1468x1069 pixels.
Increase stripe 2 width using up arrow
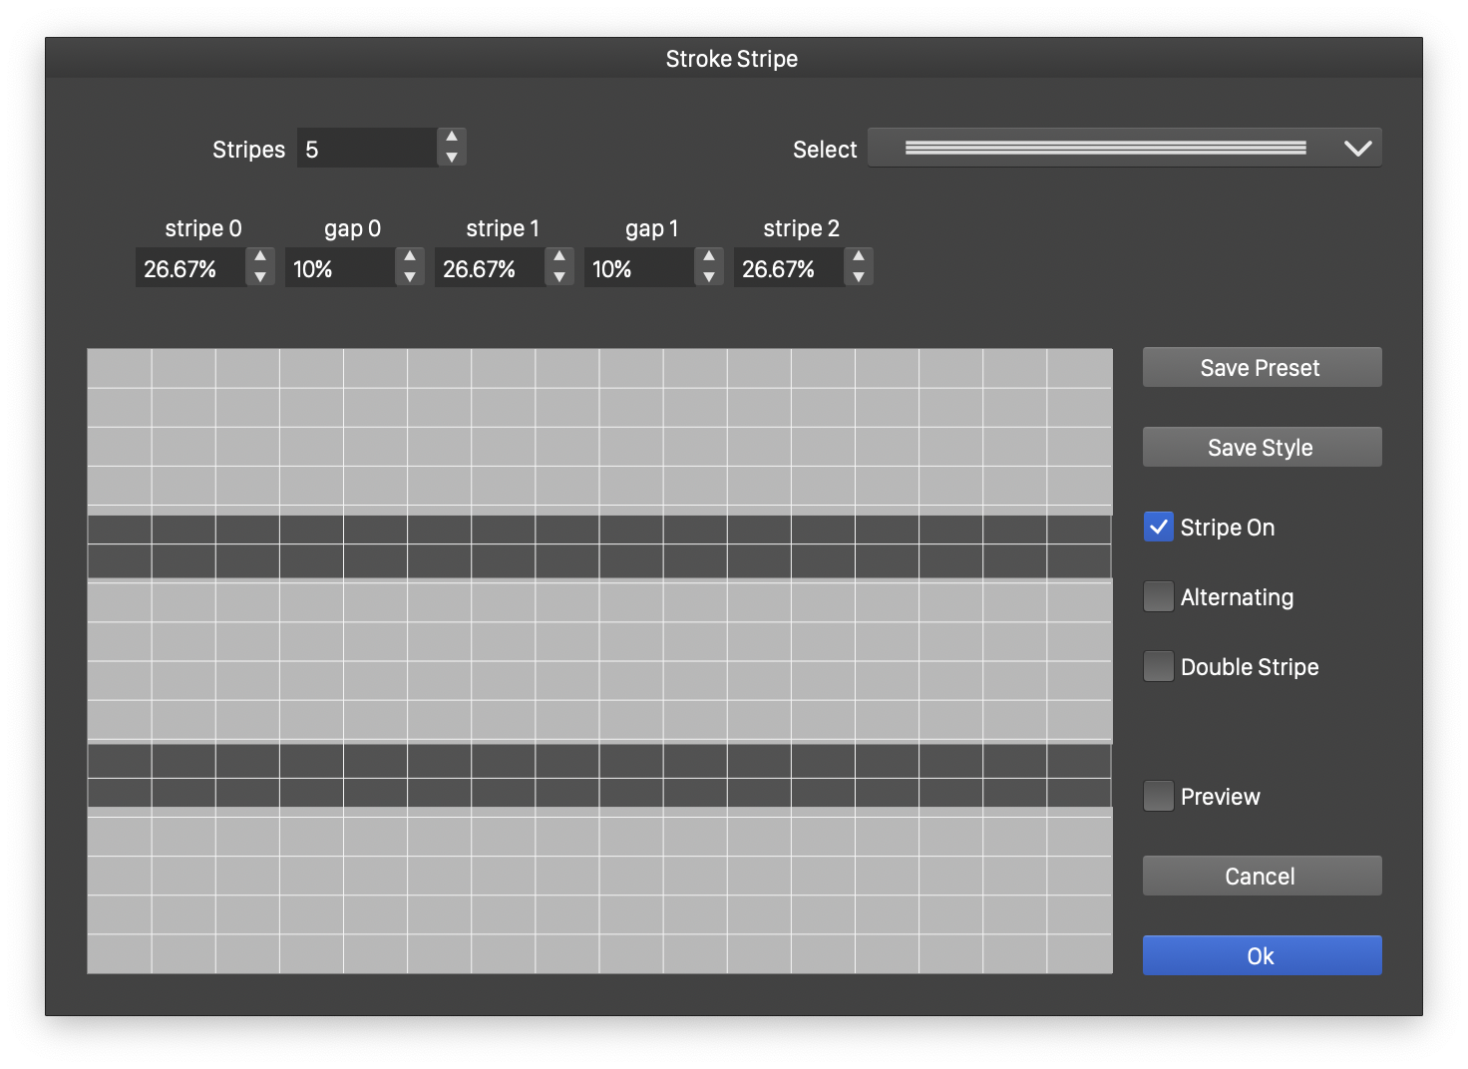tap(859, 257)
